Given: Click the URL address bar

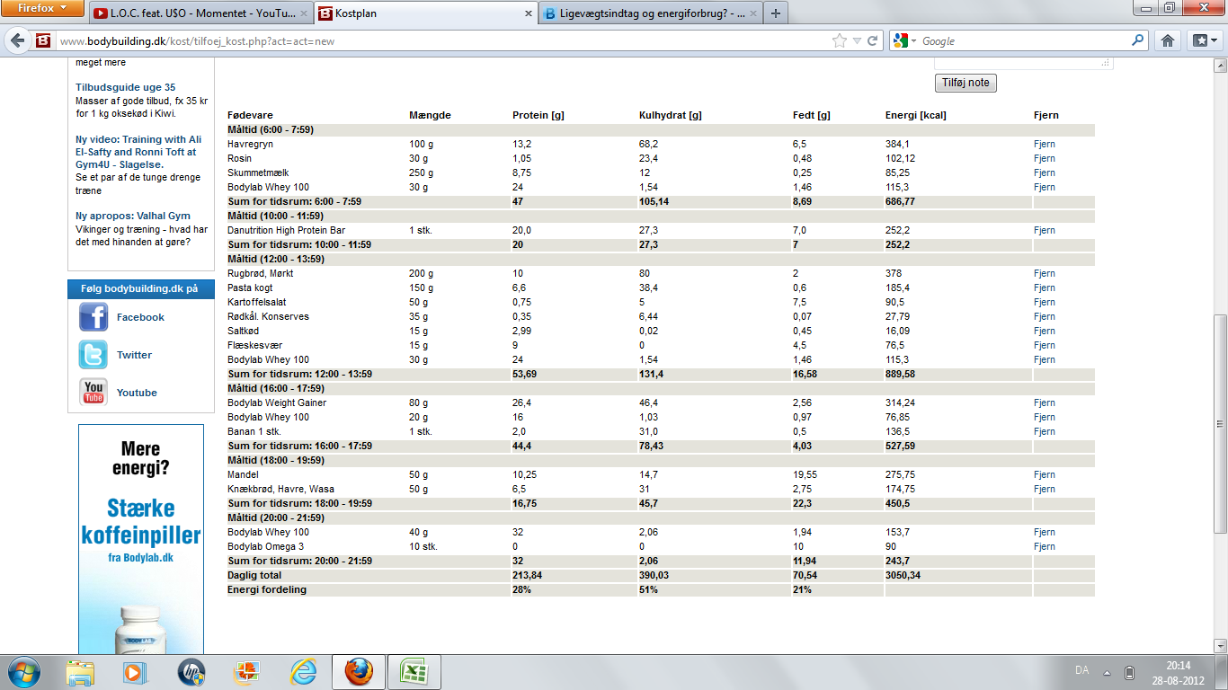Looking at the screenshot, I should (x=440, y=40).
